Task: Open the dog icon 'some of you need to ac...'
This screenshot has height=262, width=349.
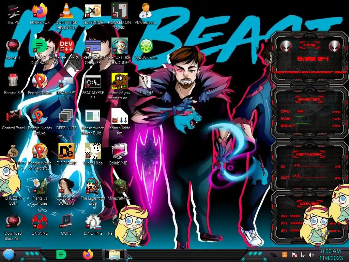Action: point(120,86)
